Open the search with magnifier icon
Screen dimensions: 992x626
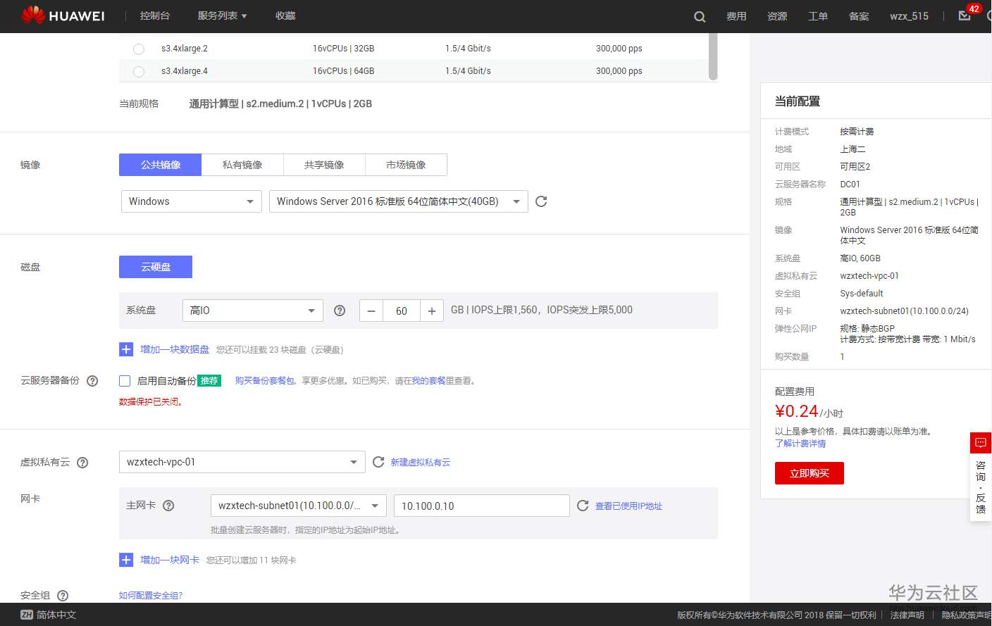click(699, 15)
